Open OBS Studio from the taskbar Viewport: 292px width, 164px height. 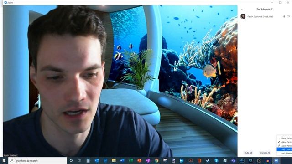click(x=259, y=160)
